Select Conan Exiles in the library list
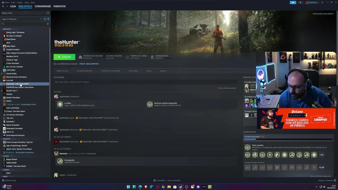Screen dimensions: 338x190 pos(11,74)
